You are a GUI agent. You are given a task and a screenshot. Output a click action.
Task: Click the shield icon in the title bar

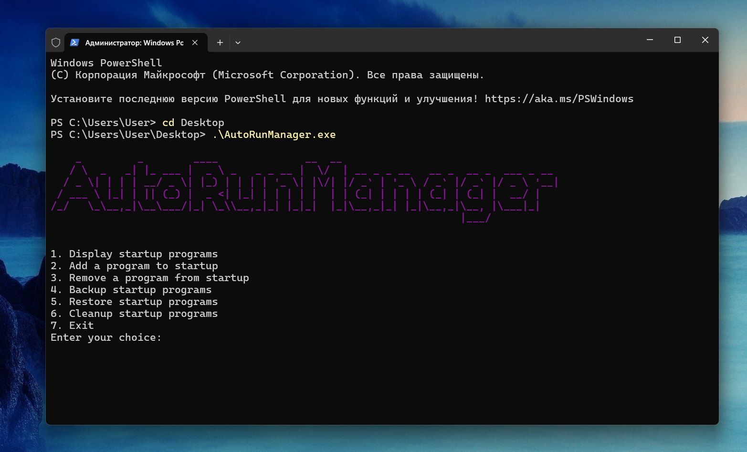pos(56,42)
